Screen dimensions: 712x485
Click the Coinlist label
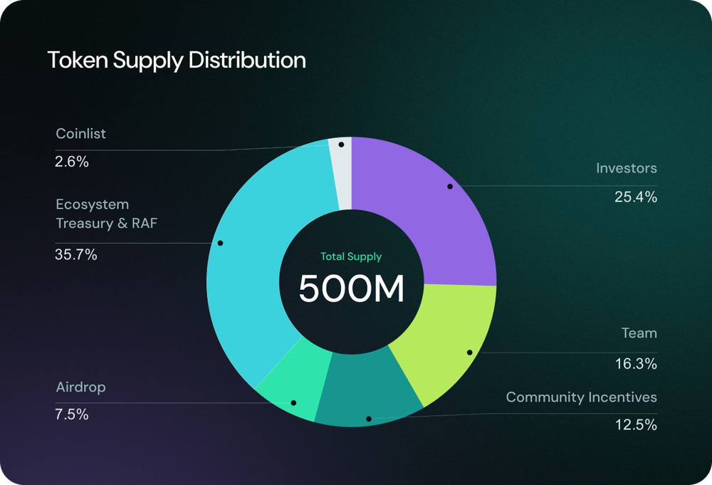pos(80,133)
